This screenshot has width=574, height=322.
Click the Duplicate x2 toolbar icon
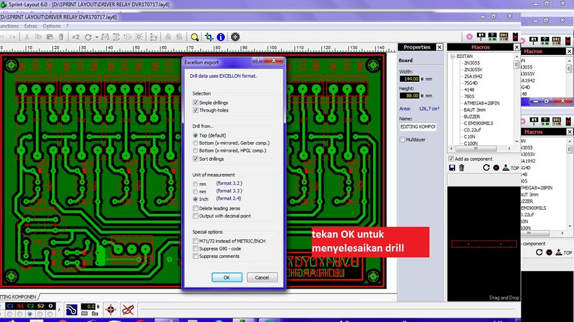tap(76, 37)
